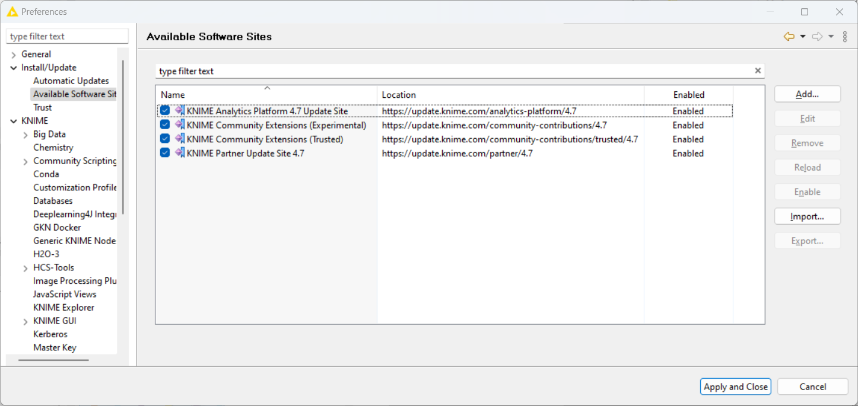Click the KNIME Partner Update Site icon
Image resolution: width=858 pixels, height=406 pixels.
(179, 153)
